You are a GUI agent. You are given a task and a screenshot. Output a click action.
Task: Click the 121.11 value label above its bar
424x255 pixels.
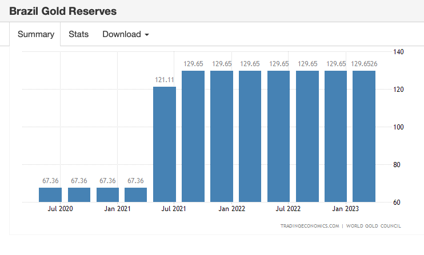(164, 80)
